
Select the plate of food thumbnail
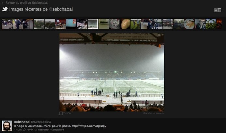[189, 24]
